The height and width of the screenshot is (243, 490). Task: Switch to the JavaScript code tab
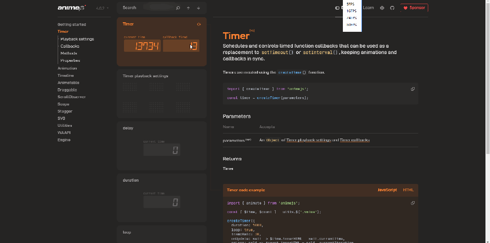click(x=387, y=190)
